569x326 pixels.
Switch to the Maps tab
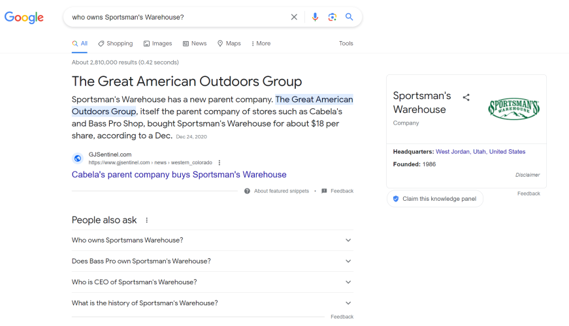pyautogui.click(x=229, y=44)
